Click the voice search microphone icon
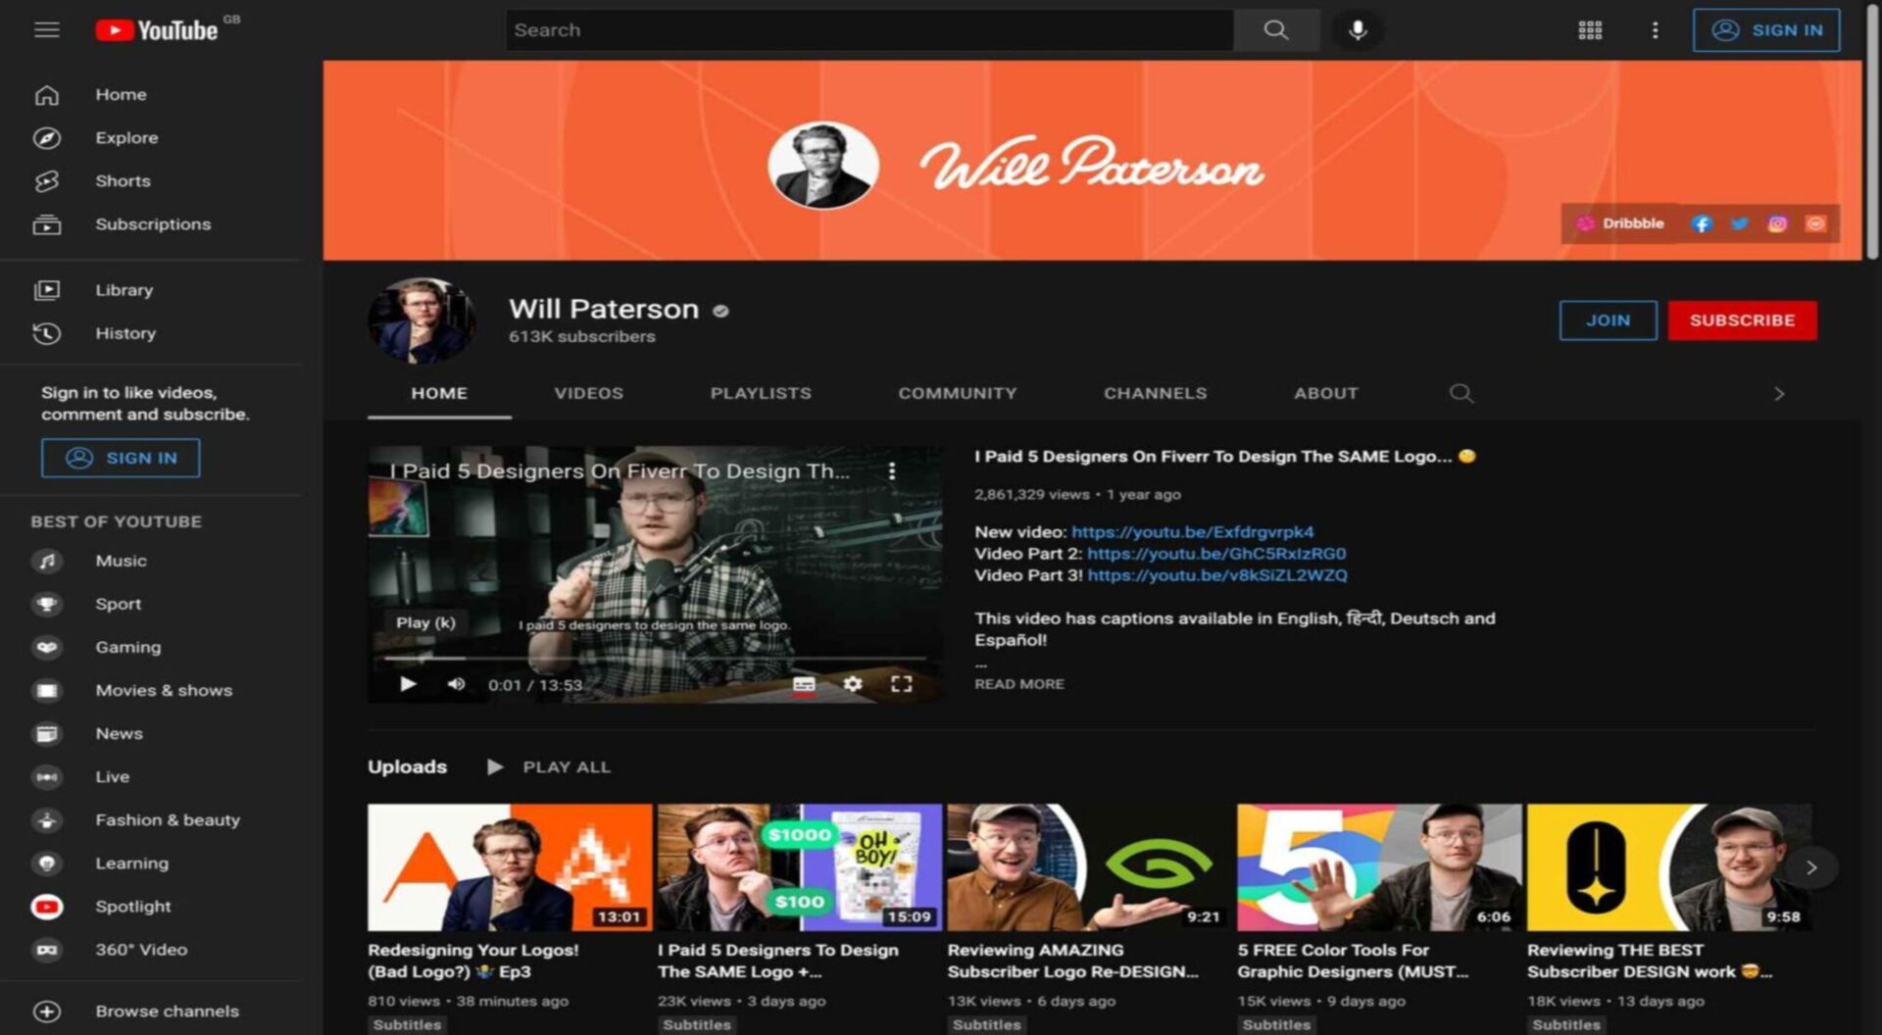The width and height of the screenshot is (1882, 1035). tap(1357, 30)
